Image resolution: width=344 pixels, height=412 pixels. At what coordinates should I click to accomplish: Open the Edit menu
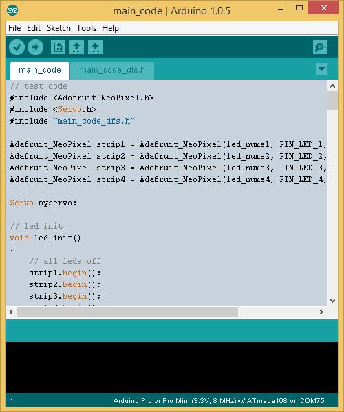click(x=34, y=28)
